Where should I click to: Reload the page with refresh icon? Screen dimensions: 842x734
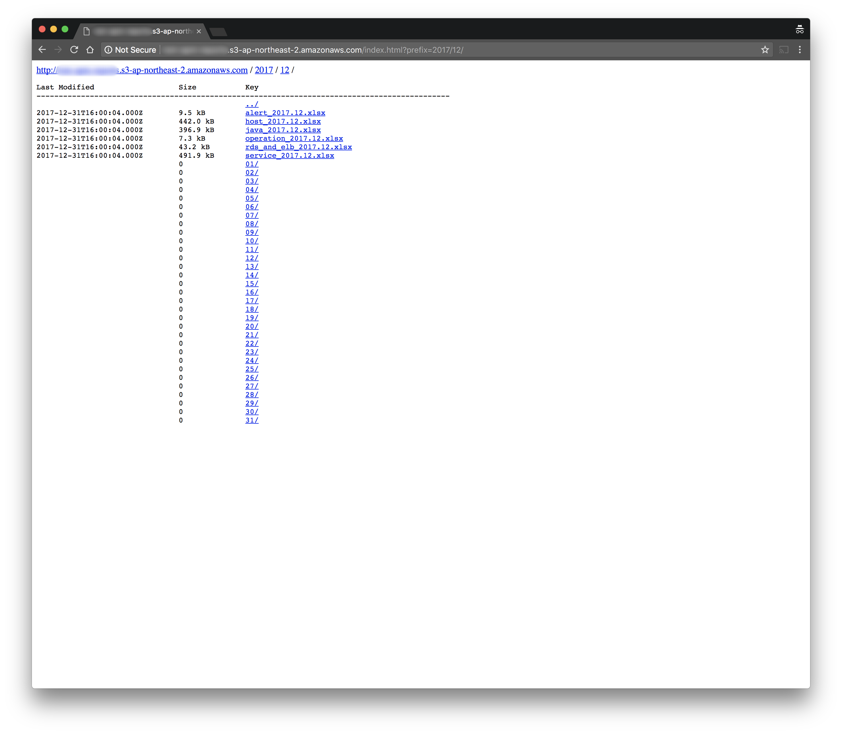74,50
